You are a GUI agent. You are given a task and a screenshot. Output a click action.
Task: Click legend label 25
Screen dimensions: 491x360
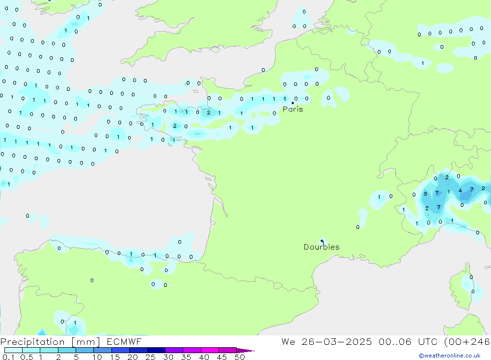[x=150, y=357]
